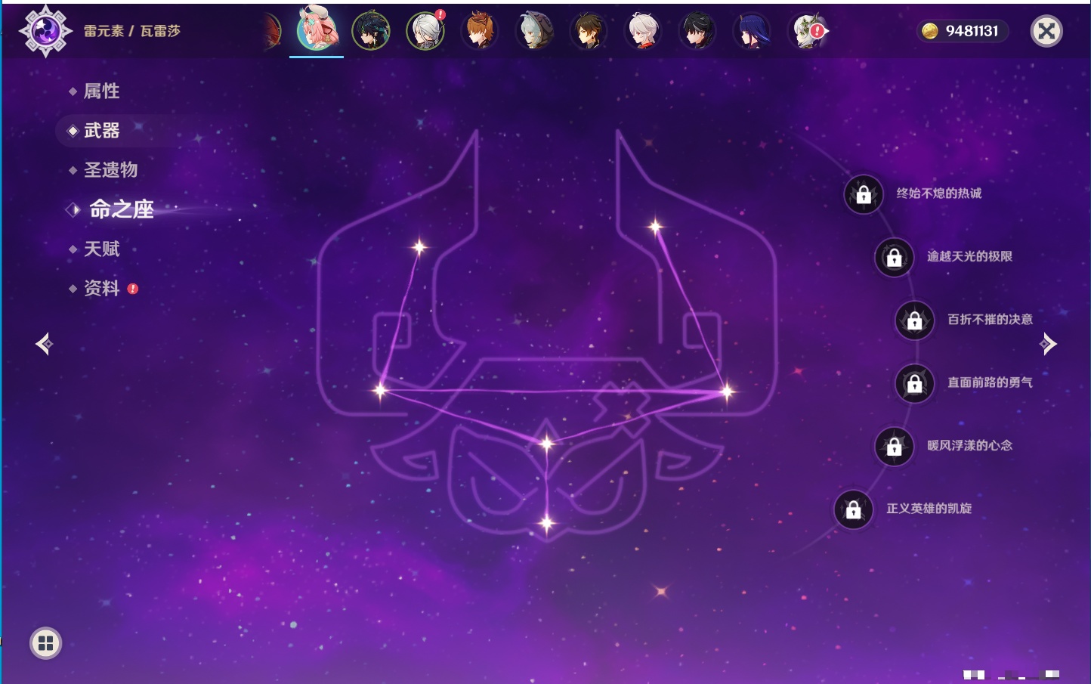Select the brown-haired Zhongli avatar
1091x684 pixels.
pos(589,31)
